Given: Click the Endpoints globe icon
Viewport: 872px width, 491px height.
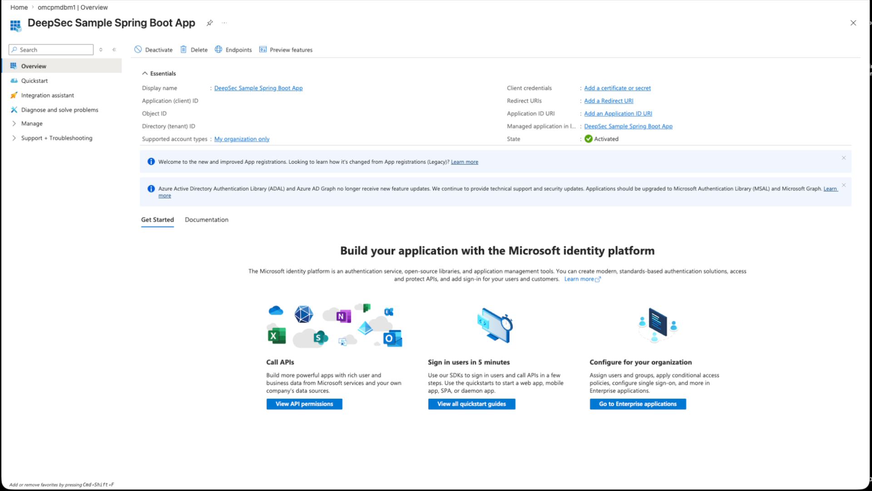Looking at the screenshot, I should [x=218, y=49].
